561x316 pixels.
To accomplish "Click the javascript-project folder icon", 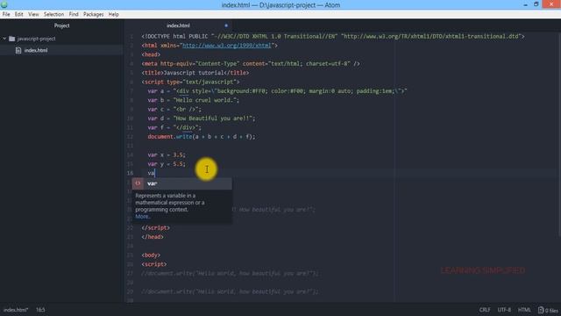I will coord(11,39).
